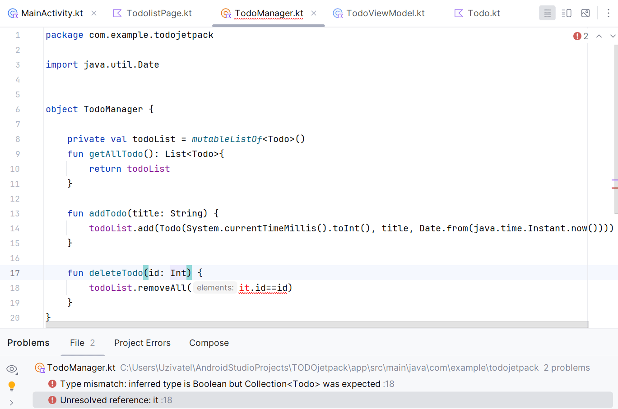Screen dimensions: 618x409
Task: Click TodoManager.kt file icon in Problems panel
Action: 39,368
